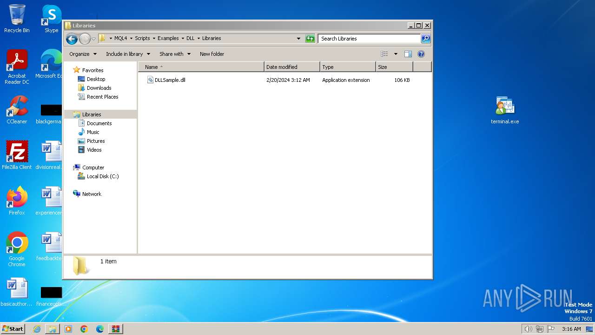Click Windows Explorer taskbar button
Viewport: 595px width, 335px height.
(53, 329)
